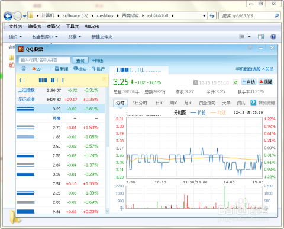Click the stock code input field
The image size is (284, 229).
pos(44,60)
